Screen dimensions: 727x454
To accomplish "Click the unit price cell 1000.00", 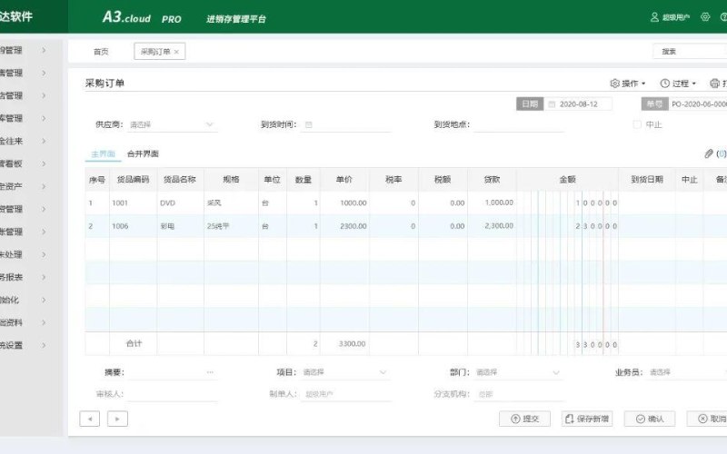I will (x=344, y=202).
